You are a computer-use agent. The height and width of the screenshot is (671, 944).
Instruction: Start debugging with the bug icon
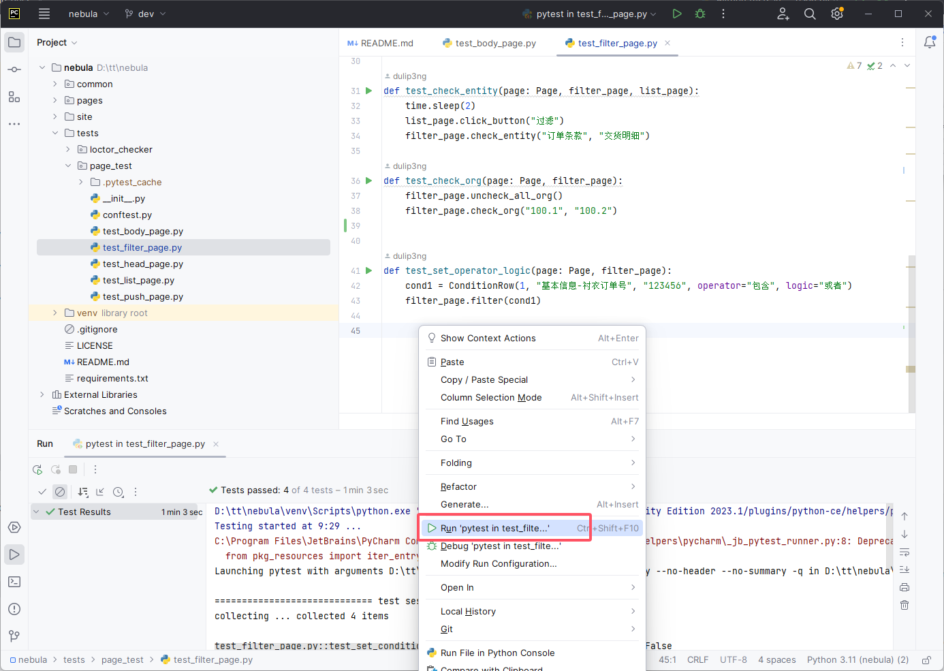click(x=700, y=14)
